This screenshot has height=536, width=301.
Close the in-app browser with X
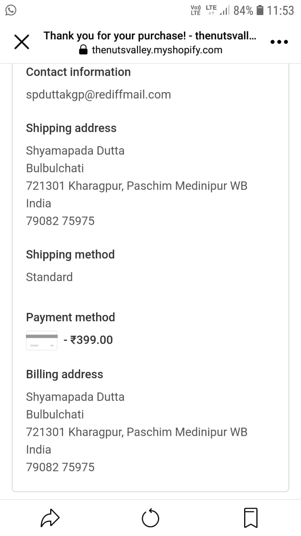(x=22, y=42)
